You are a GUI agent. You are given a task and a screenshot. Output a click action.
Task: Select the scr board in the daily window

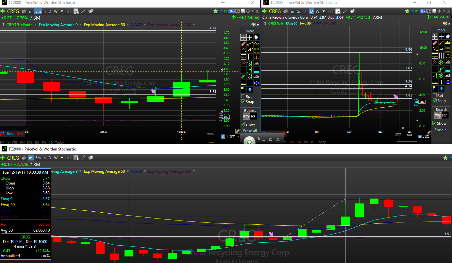(444, 115)
